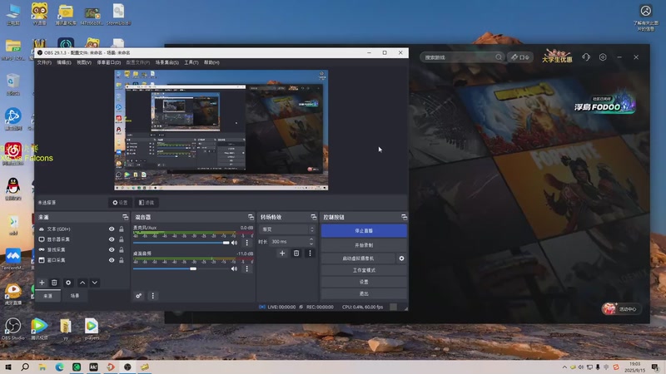
Task: Open OBS Studio desktop shortcut icon
Action: click(x=12, y=328)
